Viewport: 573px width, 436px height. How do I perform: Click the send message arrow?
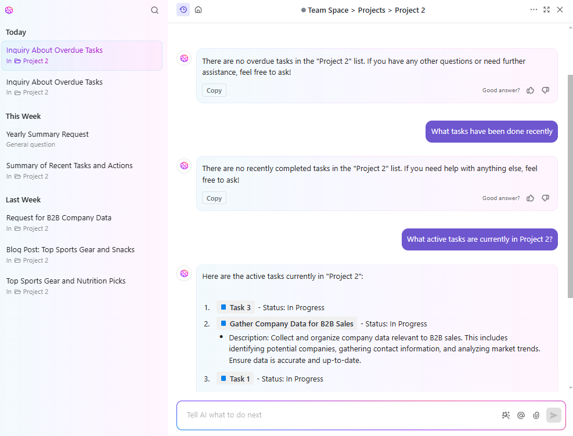point(553,415)
